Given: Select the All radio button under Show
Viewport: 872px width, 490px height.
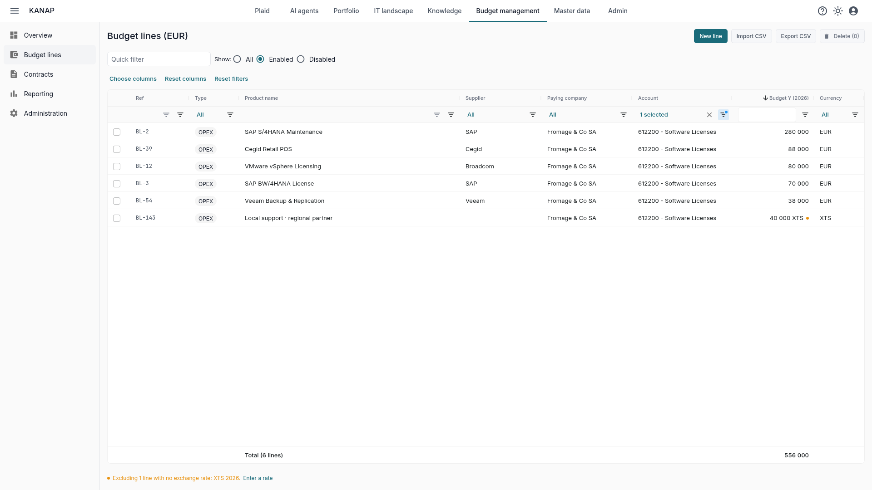Looking at the screenshot, I should (x=237, y=59).
